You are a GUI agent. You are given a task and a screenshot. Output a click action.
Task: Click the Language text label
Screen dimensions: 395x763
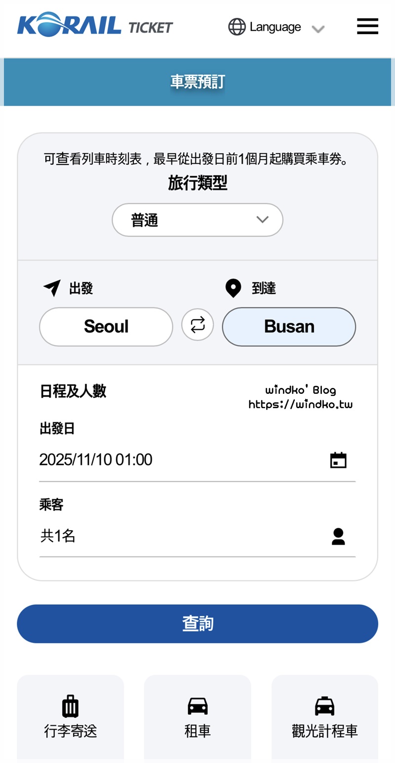pos(275,27)
